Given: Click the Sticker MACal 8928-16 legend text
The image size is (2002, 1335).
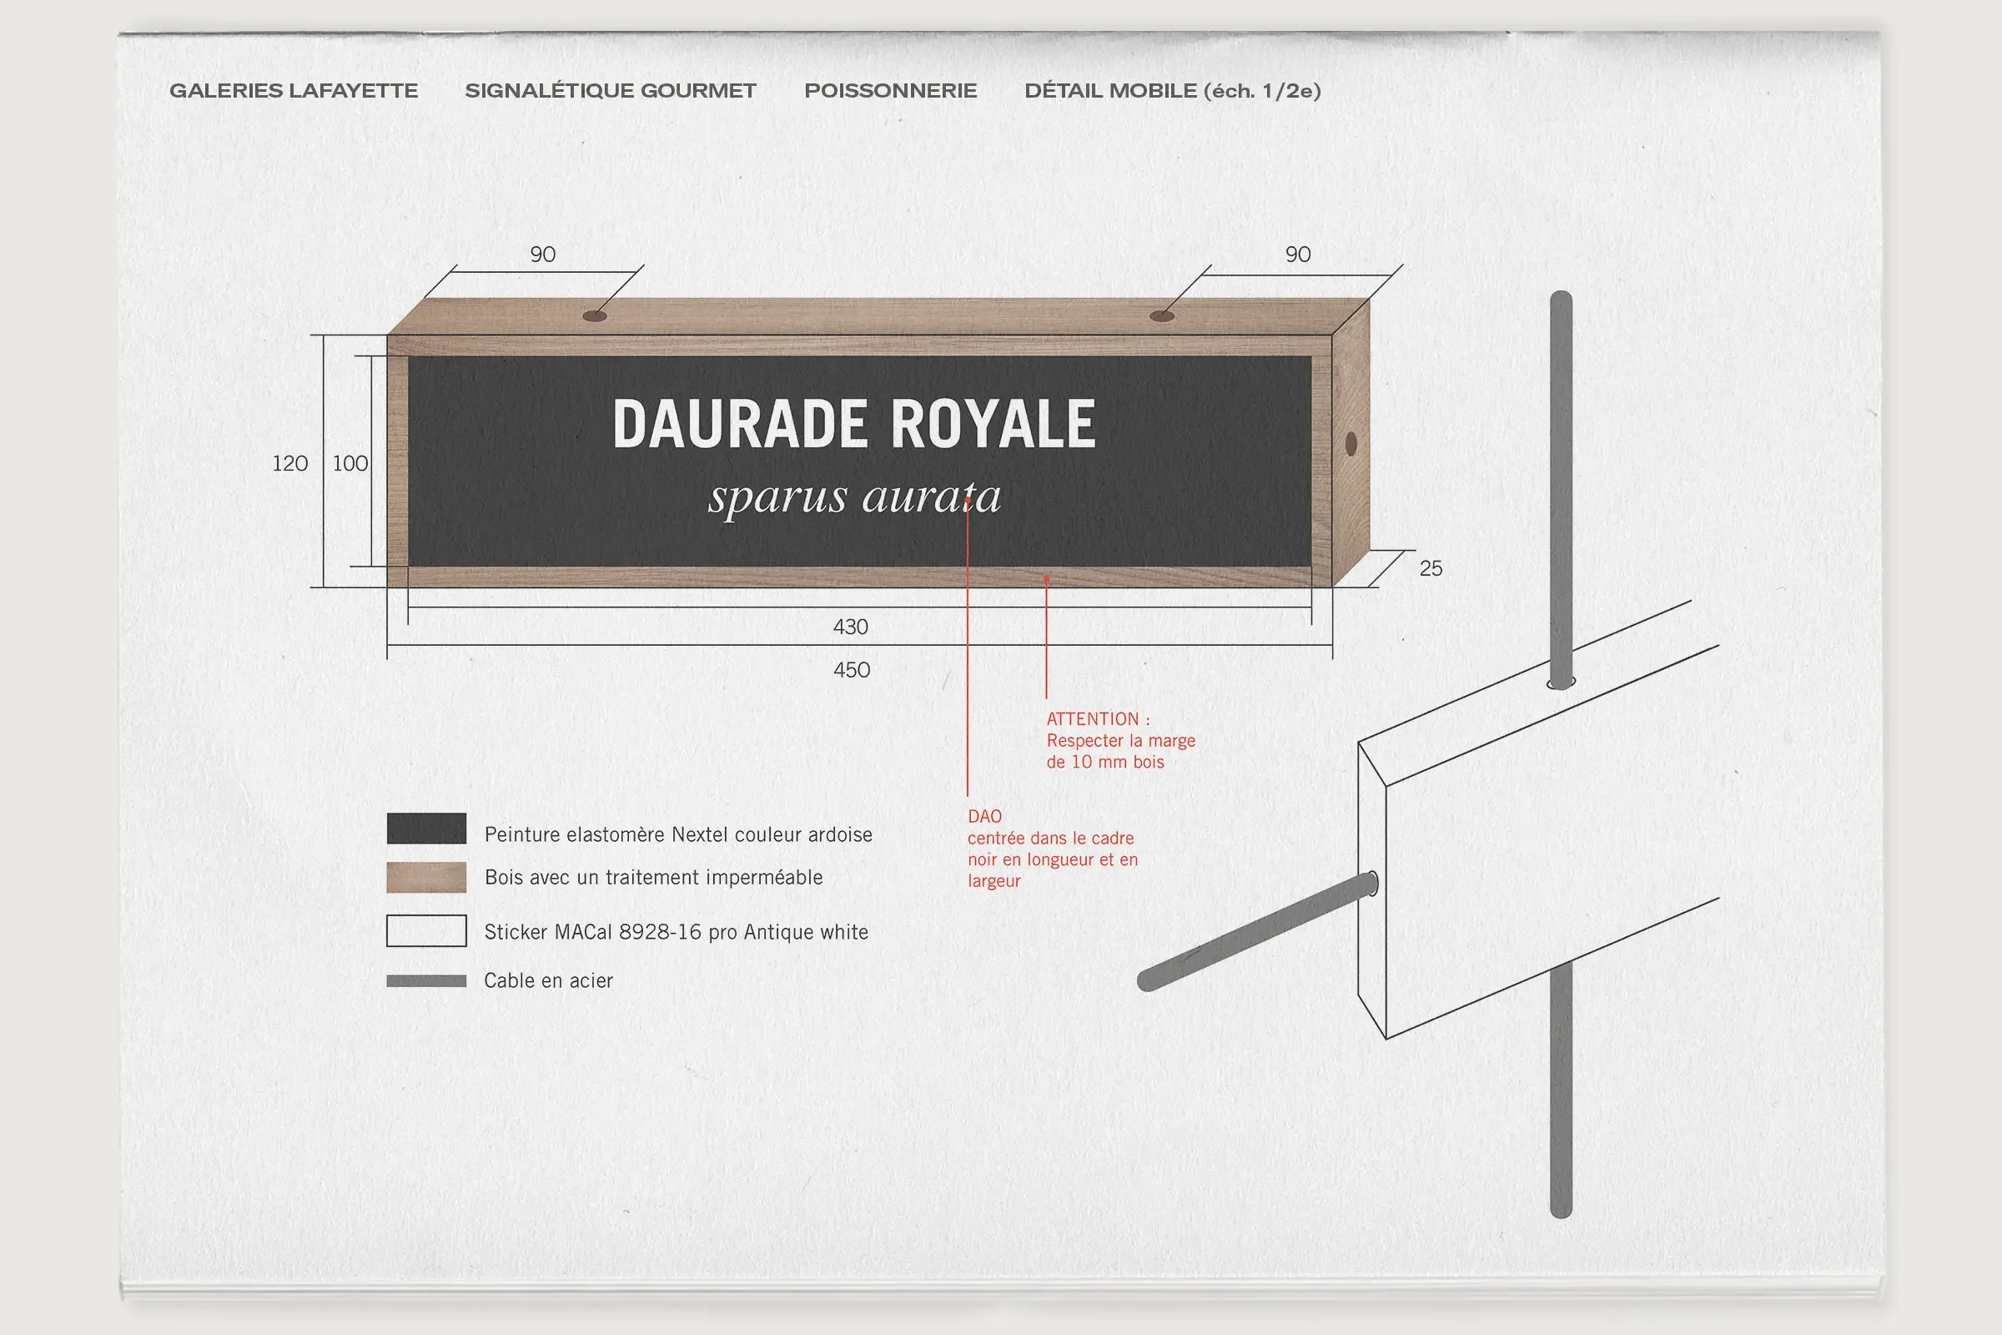Looking at the screenshot, I should (677, 932).
